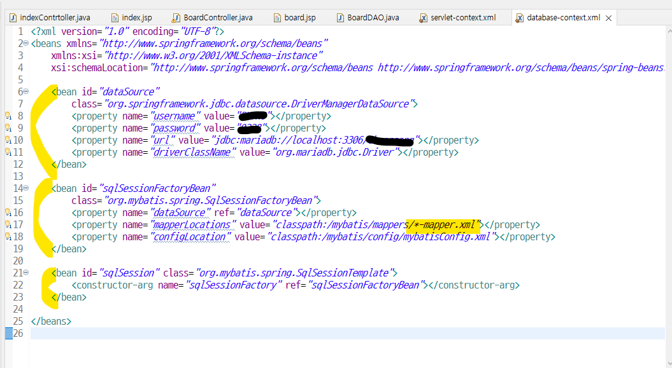
Task: Click DriverManagerDataSource class value on line 7
Action: [259, 104]
